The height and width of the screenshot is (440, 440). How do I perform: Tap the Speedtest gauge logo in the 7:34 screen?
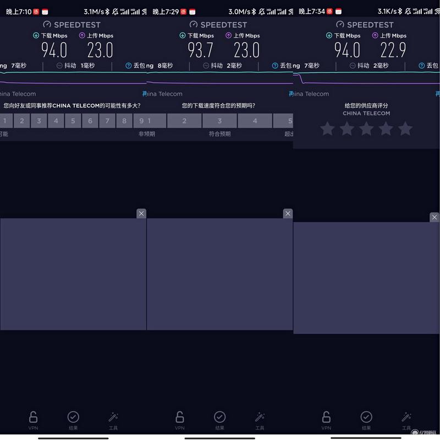340,24
